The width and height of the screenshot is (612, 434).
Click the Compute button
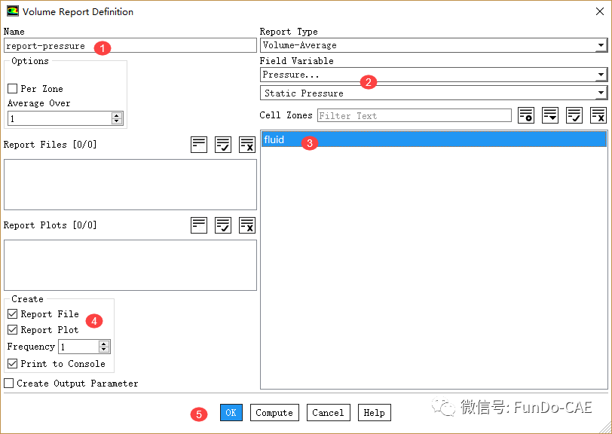[x=274, y=413]
